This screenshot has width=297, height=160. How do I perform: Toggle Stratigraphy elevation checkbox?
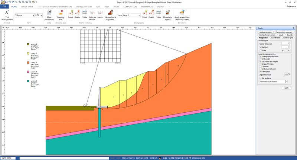click(x=260, y=57)
